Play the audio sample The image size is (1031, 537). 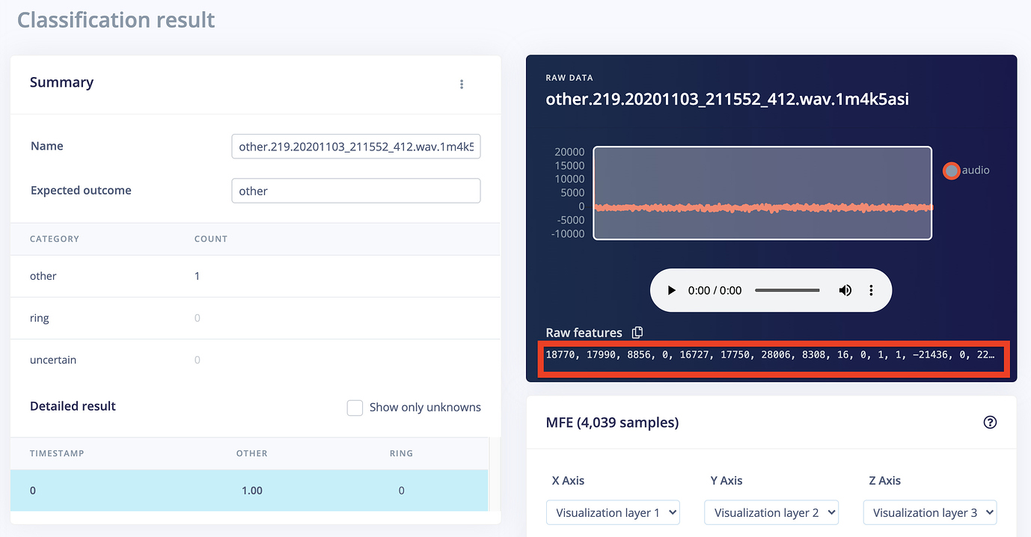[671, 290]
